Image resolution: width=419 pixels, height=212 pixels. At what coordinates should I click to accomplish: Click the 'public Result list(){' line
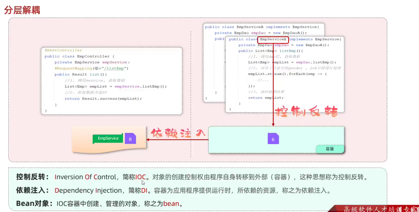[81, 74]
